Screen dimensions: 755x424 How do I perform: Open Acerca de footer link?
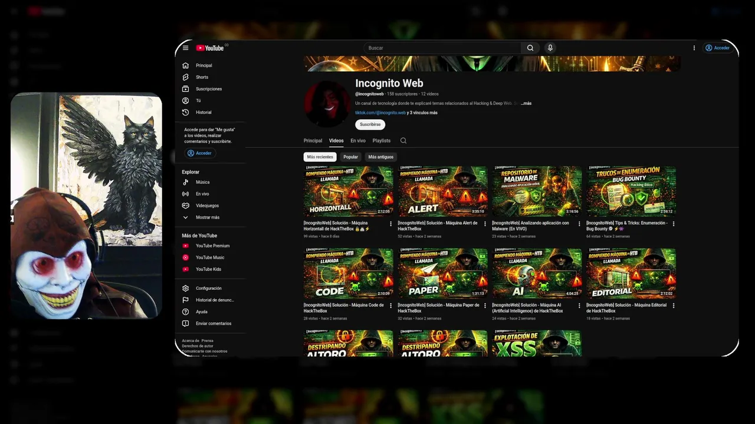click(x=191, y=340)
